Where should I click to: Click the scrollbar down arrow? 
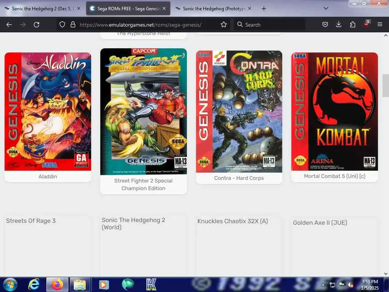click(x=386, y=274)
